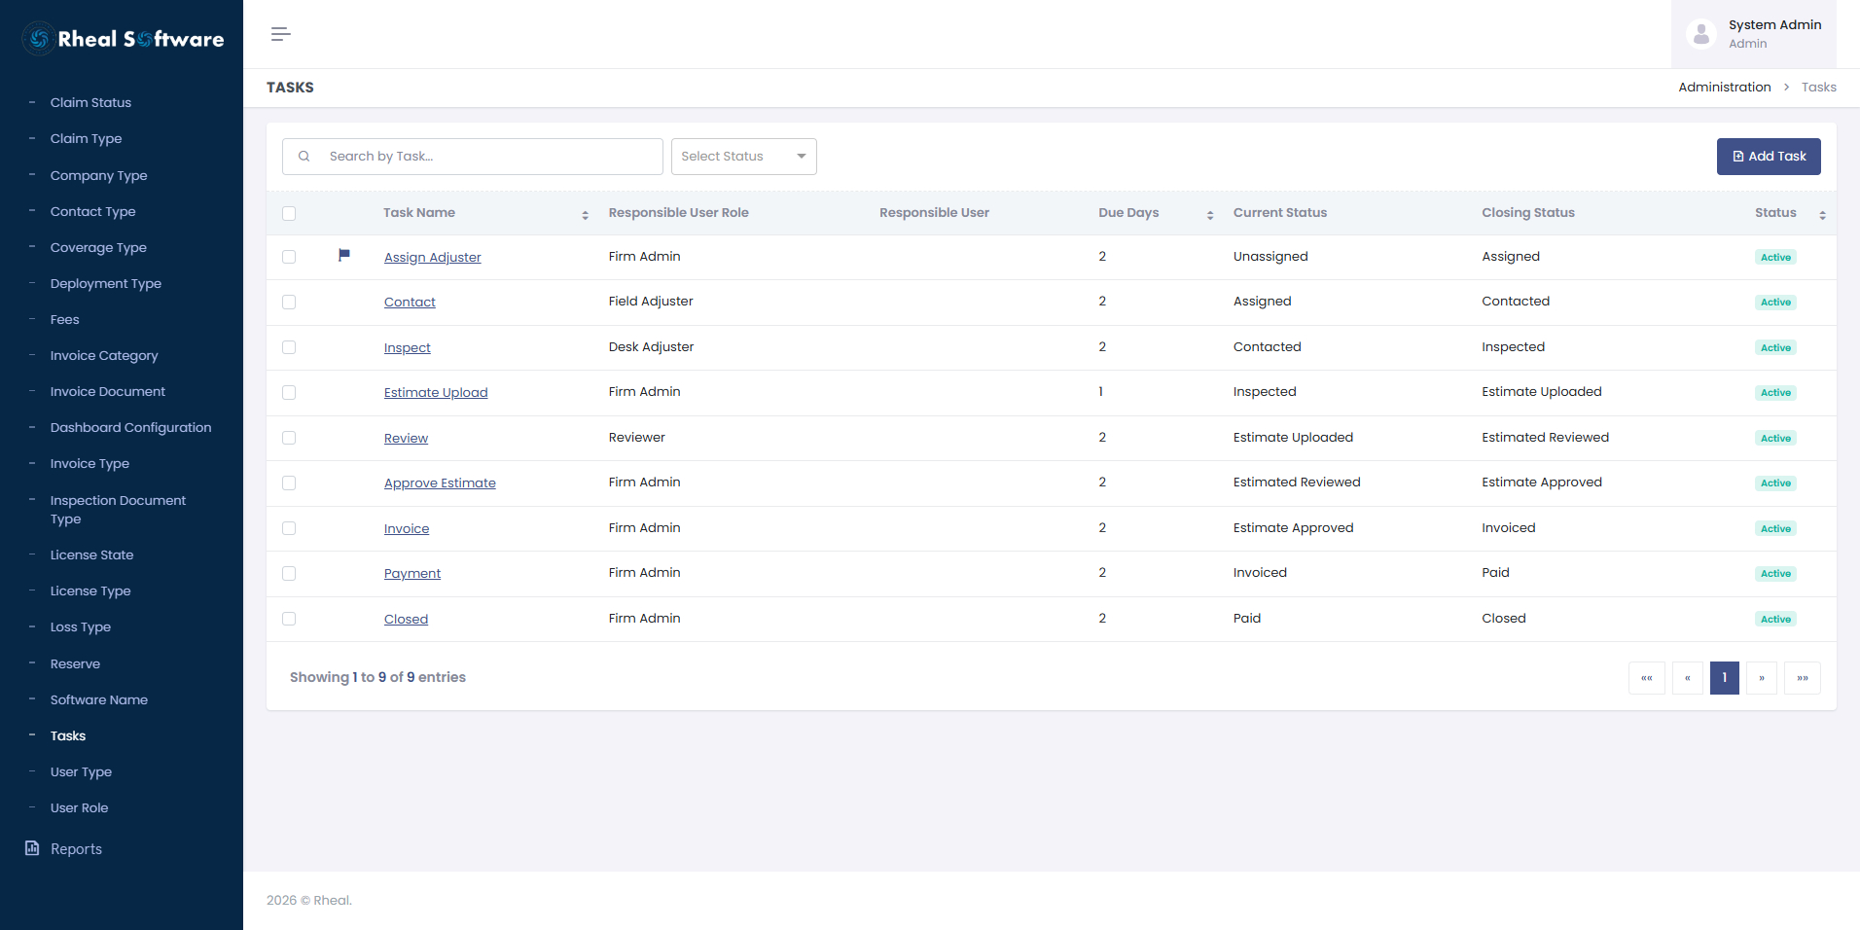This screenshot has height=930, width=1860.
Task: Go to the first page arrow
Action: (1646, 678)
